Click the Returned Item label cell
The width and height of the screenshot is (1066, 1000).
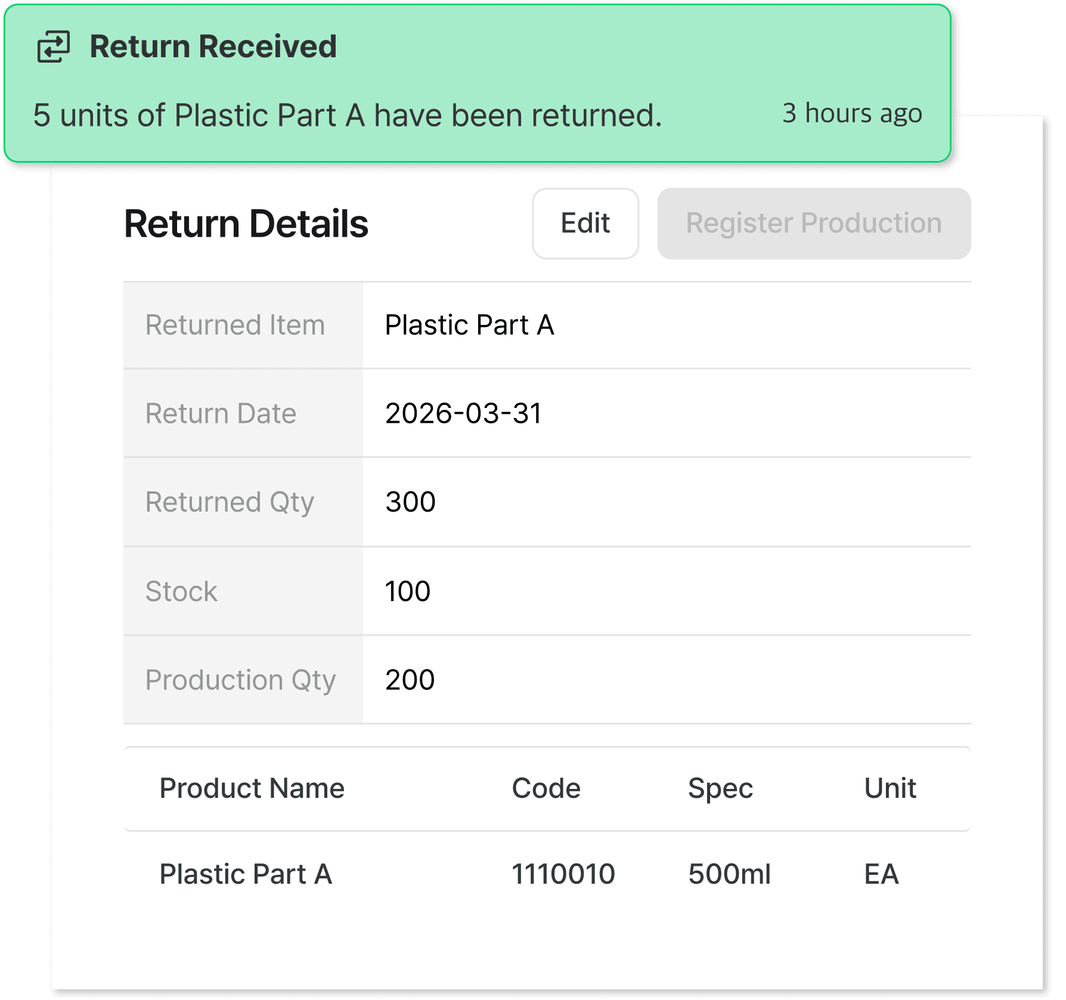[235, 326]
